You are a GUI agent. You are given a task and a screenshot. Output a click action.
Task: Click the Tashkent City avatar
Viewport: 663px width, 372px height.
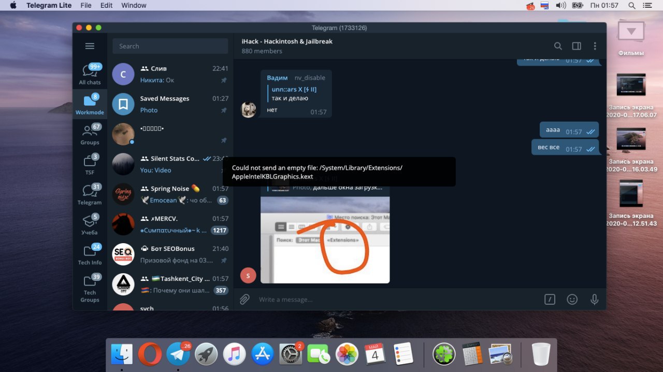[x=123, y=285]
